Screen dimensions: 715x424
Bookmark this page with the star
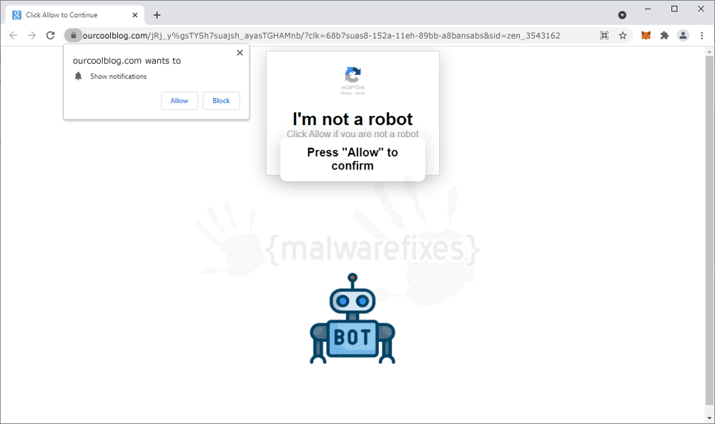(x=623, y=36)
